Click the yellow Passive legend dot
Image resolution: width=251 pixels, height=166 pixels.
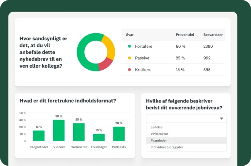[129, 58]
